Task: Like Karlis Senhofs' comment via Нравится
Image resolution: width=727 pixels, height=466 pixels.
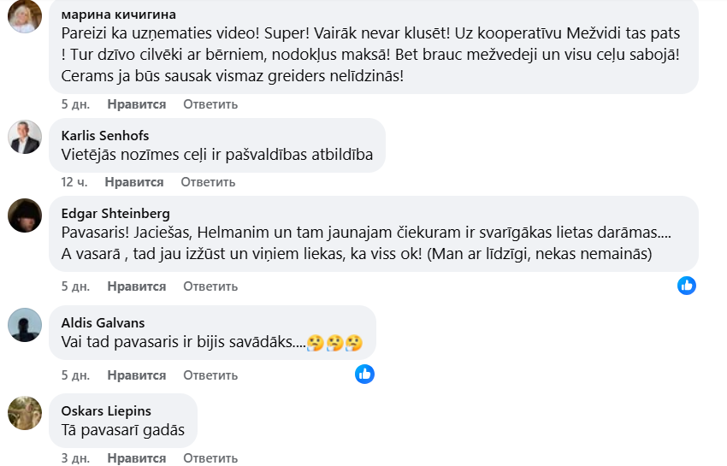Action: (133, 182)
